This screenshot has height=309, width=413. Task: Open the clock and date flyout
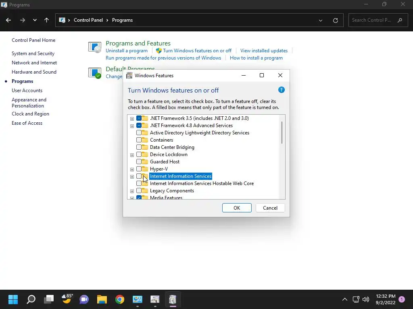click(386, 299)
